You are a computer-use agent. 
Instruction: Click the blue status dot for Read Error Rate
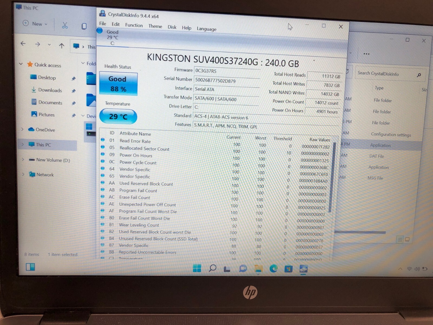pyautogui.click(x=103, y=140)
